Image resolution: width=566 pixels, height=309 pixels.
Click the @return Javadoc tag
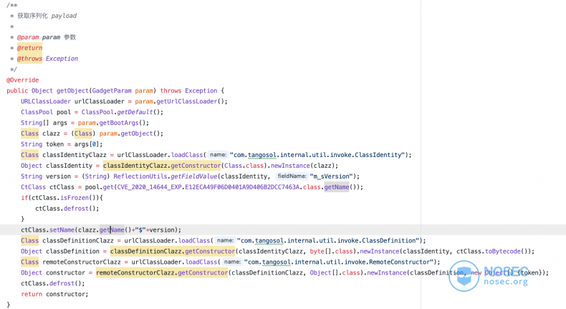[x=29, y=48]
